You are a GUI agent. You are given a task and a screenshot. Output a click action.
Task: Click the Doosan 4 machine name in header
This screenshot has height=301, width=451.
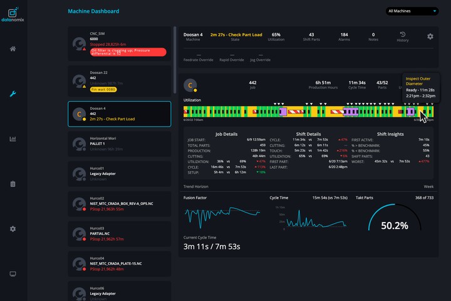click(x=193, y=34)
